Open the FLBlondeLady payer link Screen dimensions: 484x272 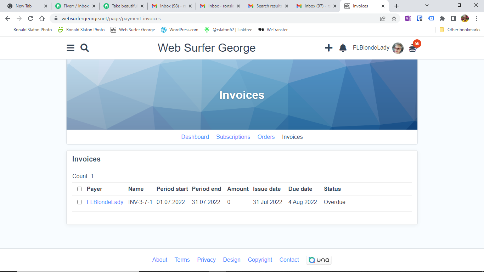coord(105,202)
